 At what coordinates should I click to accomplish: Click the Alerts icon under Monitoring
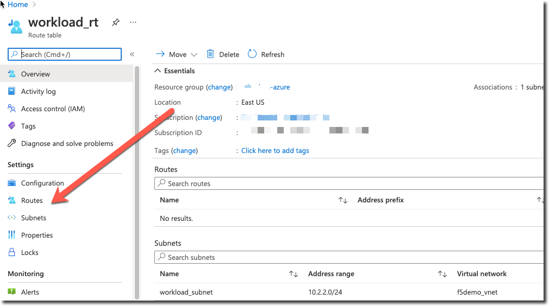pyautogui.click(x=12, y=292)
